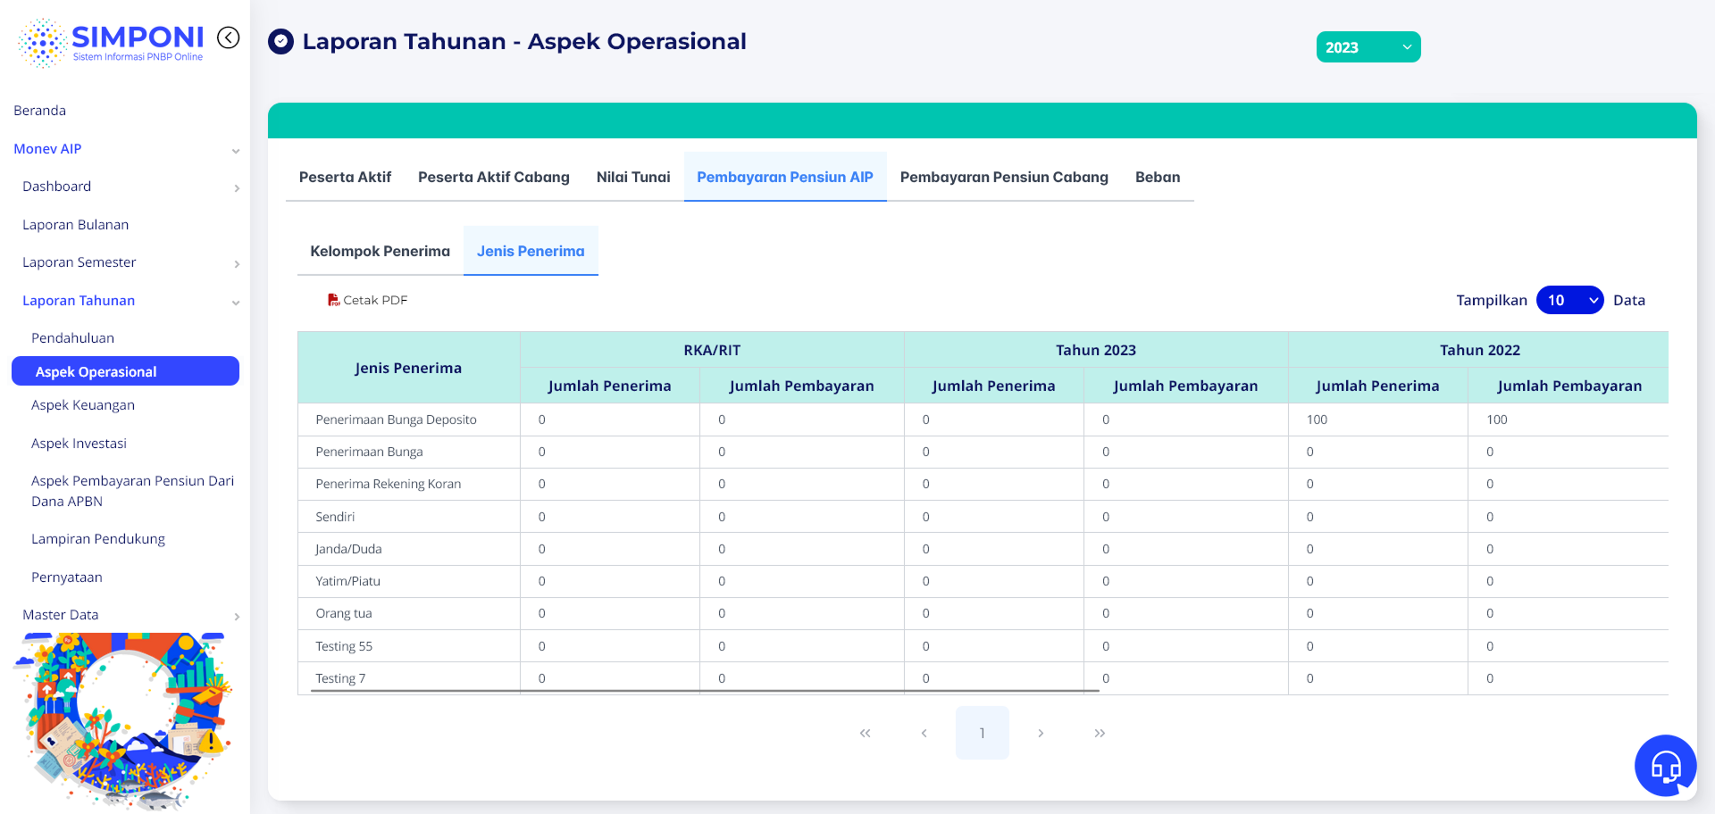Open Master Data menu item
The height and width of the screenshot is (814, 1715).
click(61, 615)
